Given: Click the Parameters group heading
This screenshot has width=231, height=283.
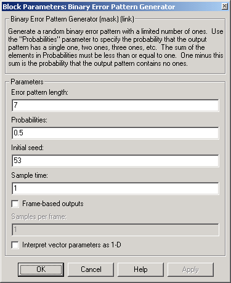Looking at the screenshot, I should [x=27, y=82].
